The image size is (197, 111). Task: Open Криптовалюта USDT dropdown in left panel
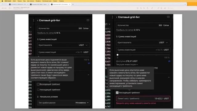point(63,45)
